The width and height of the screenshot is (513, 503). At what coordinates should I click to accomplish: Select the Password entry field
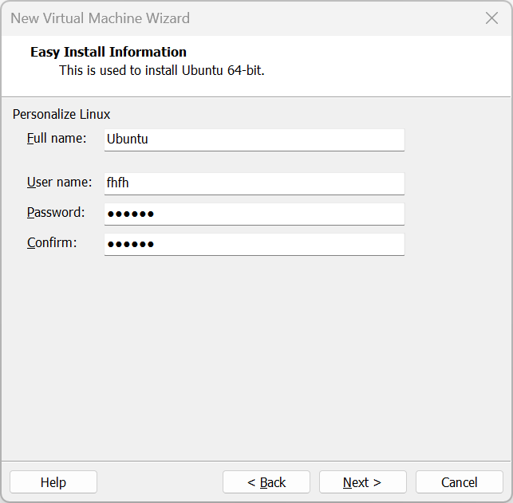tap(254, 214)
